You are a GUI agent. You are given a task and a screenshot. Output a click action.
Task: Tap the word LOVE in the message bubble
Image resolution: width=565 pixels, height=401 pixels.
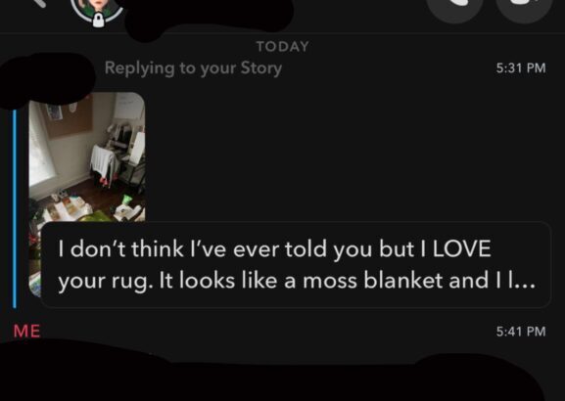pyautogui.click(x=461, y=248)
